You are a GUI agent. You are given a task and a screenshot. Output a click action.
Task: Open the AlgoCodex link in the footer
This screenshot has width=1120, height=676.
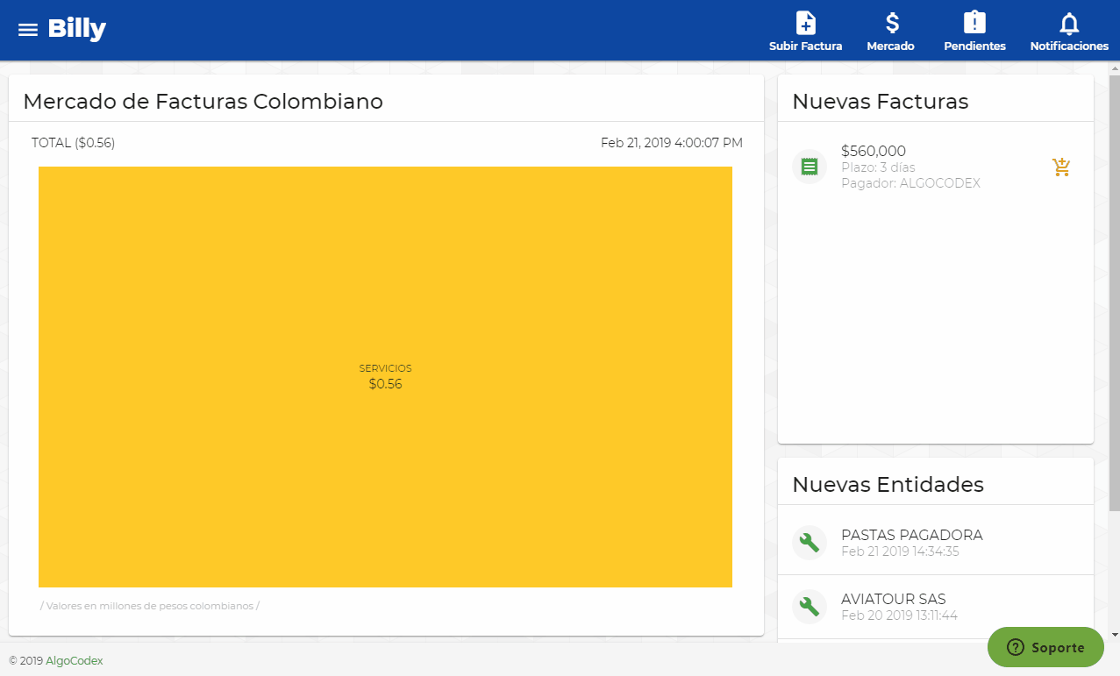[74, 660]
